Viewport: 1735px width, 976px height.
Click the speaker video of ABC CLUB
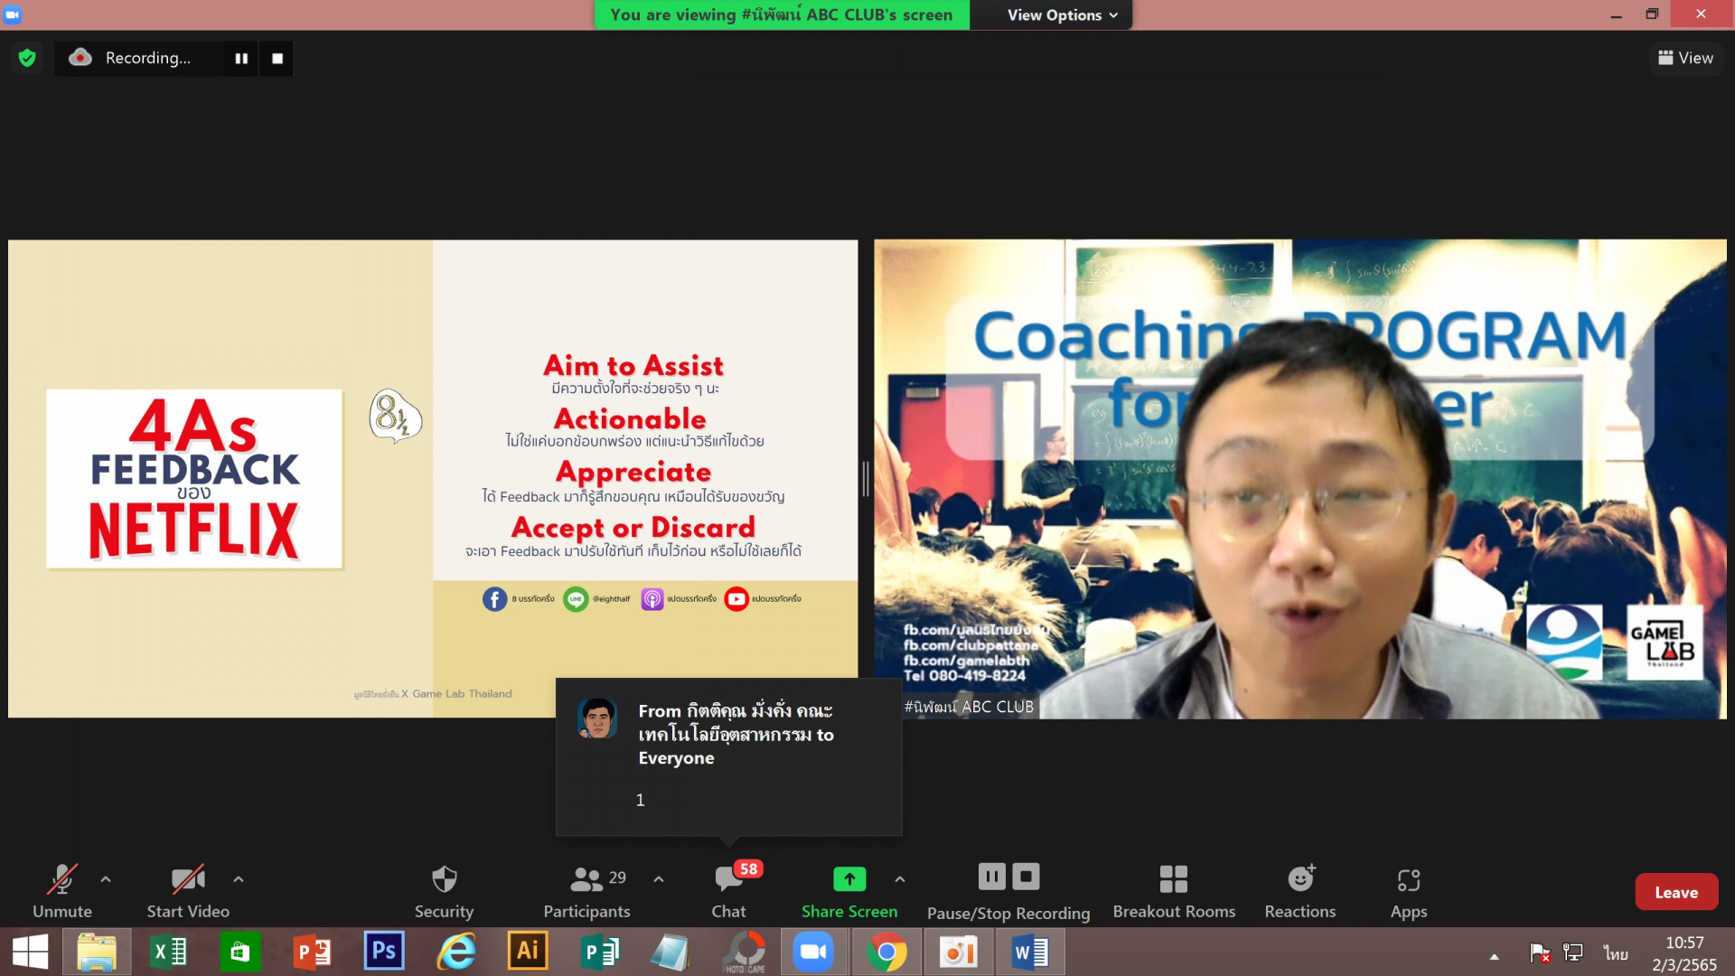(1299, 478)
